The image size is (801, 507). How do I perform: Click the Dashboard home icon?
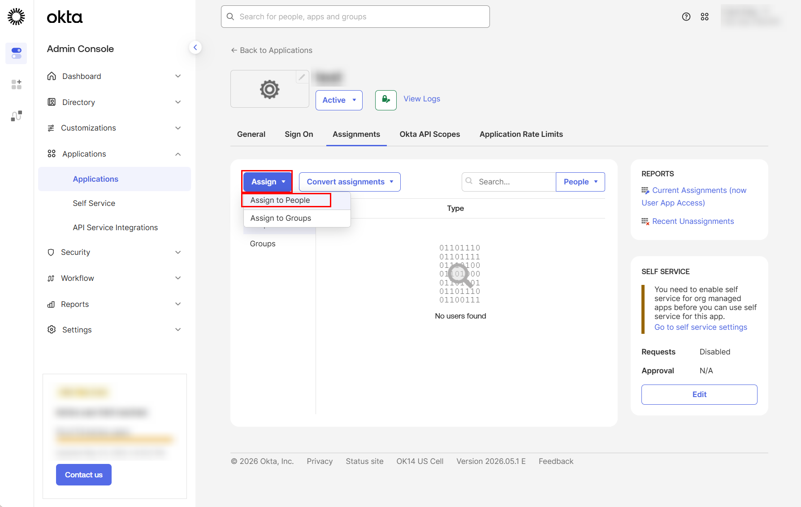[52, 76]
